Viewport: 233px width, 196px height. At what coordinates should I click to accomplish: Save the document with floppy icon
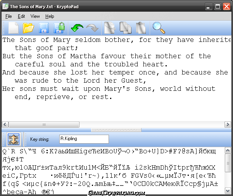point(44,28)
